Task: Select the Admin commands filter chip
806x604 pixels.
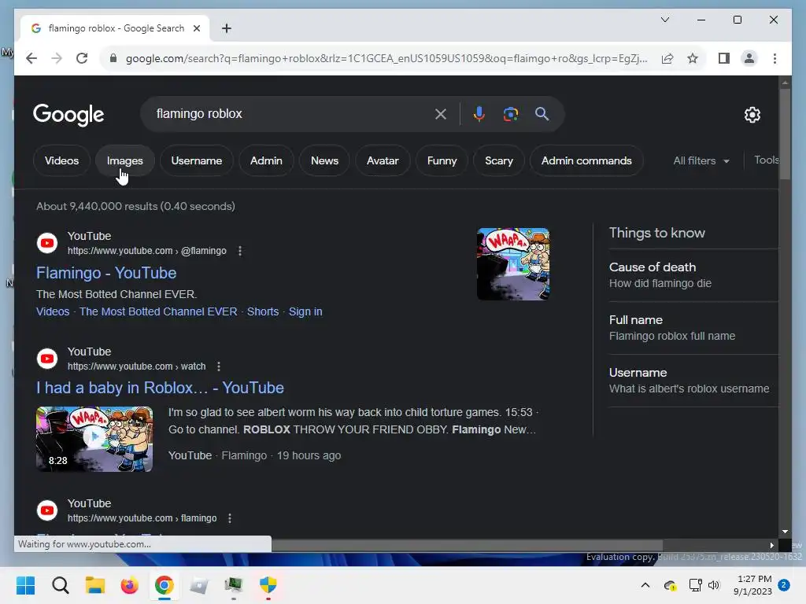Action: click(x=586, y=160)
